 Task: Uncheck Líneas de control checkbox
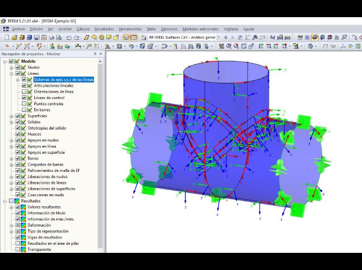click(x=24, y=98)
